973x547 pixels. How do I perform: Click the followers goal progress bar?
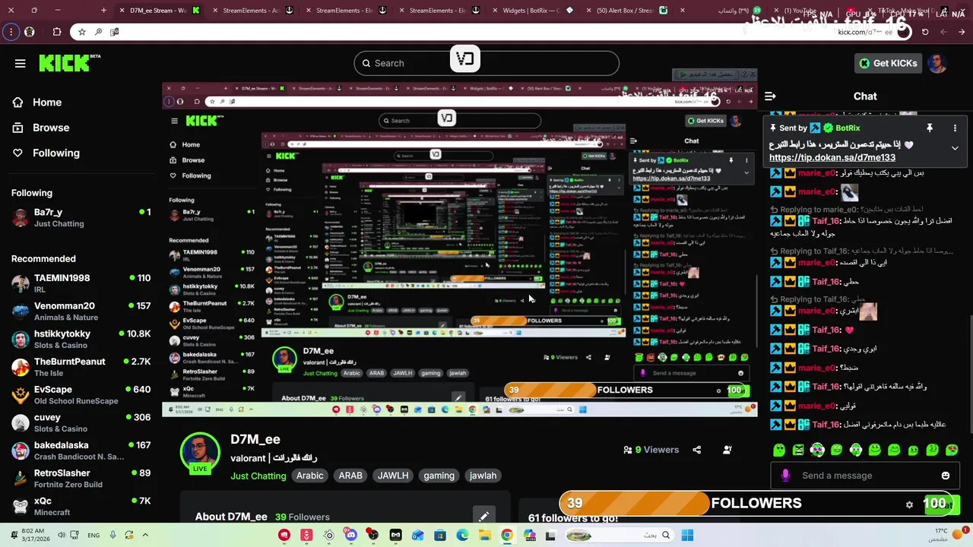coord(756,503)
